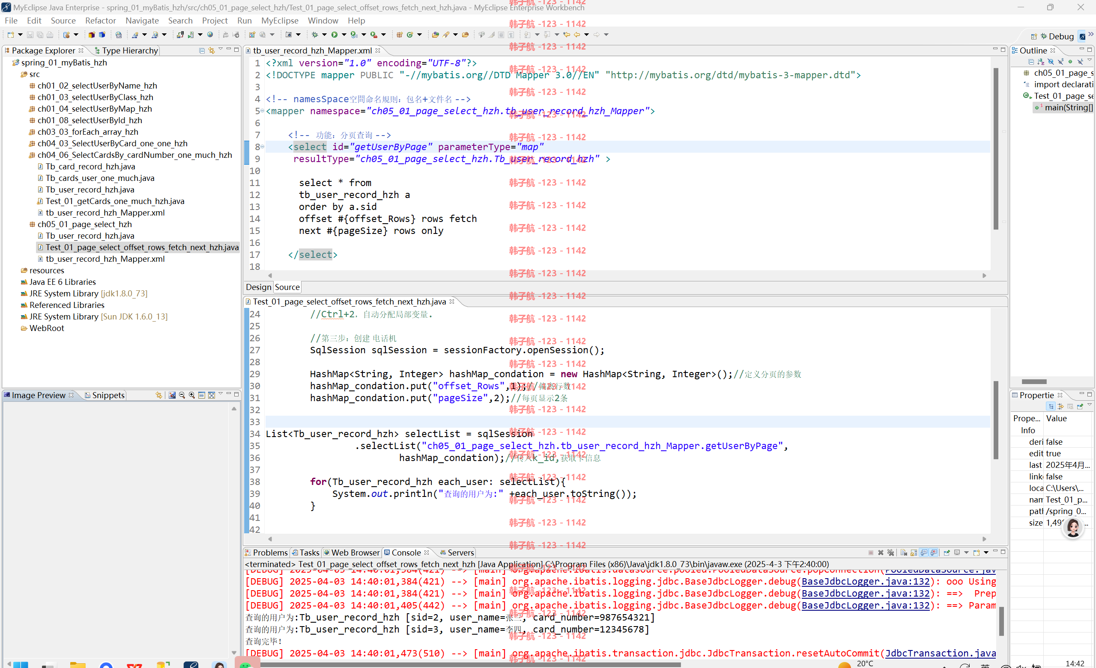Click Fit to window in Image Preview
This screenshot has height=668, width=1096.
tap(212, 395)
